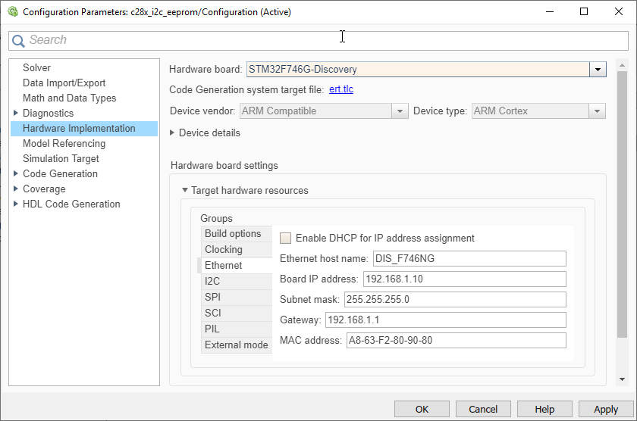This screenshot has width=637, height=421.
Task: Expand the Device details section
Action: click(172, 133)
